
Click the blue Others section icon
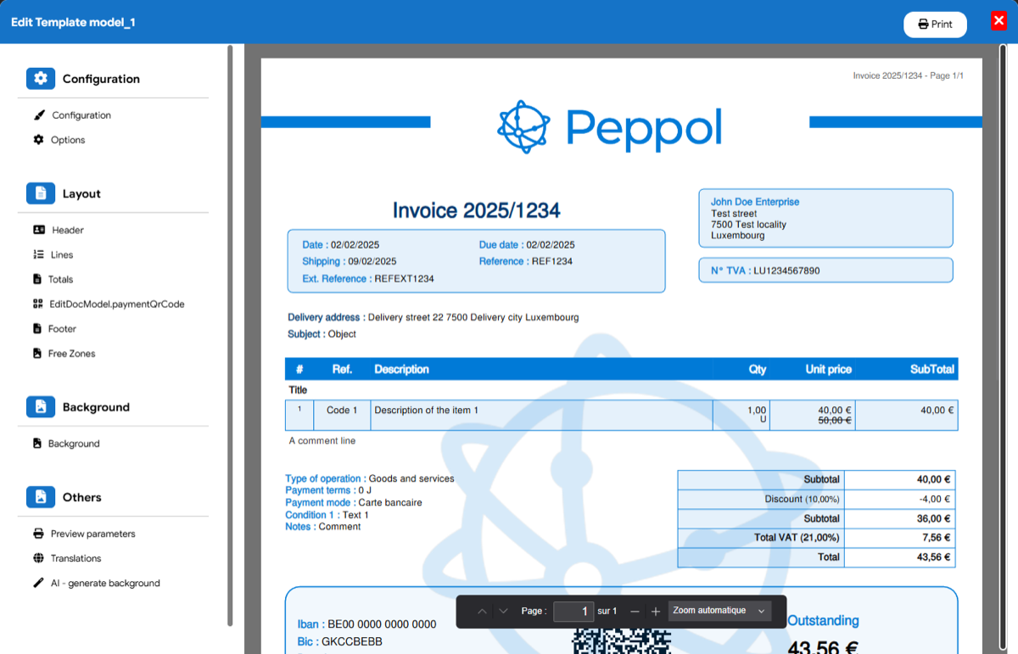pos(41,497)
